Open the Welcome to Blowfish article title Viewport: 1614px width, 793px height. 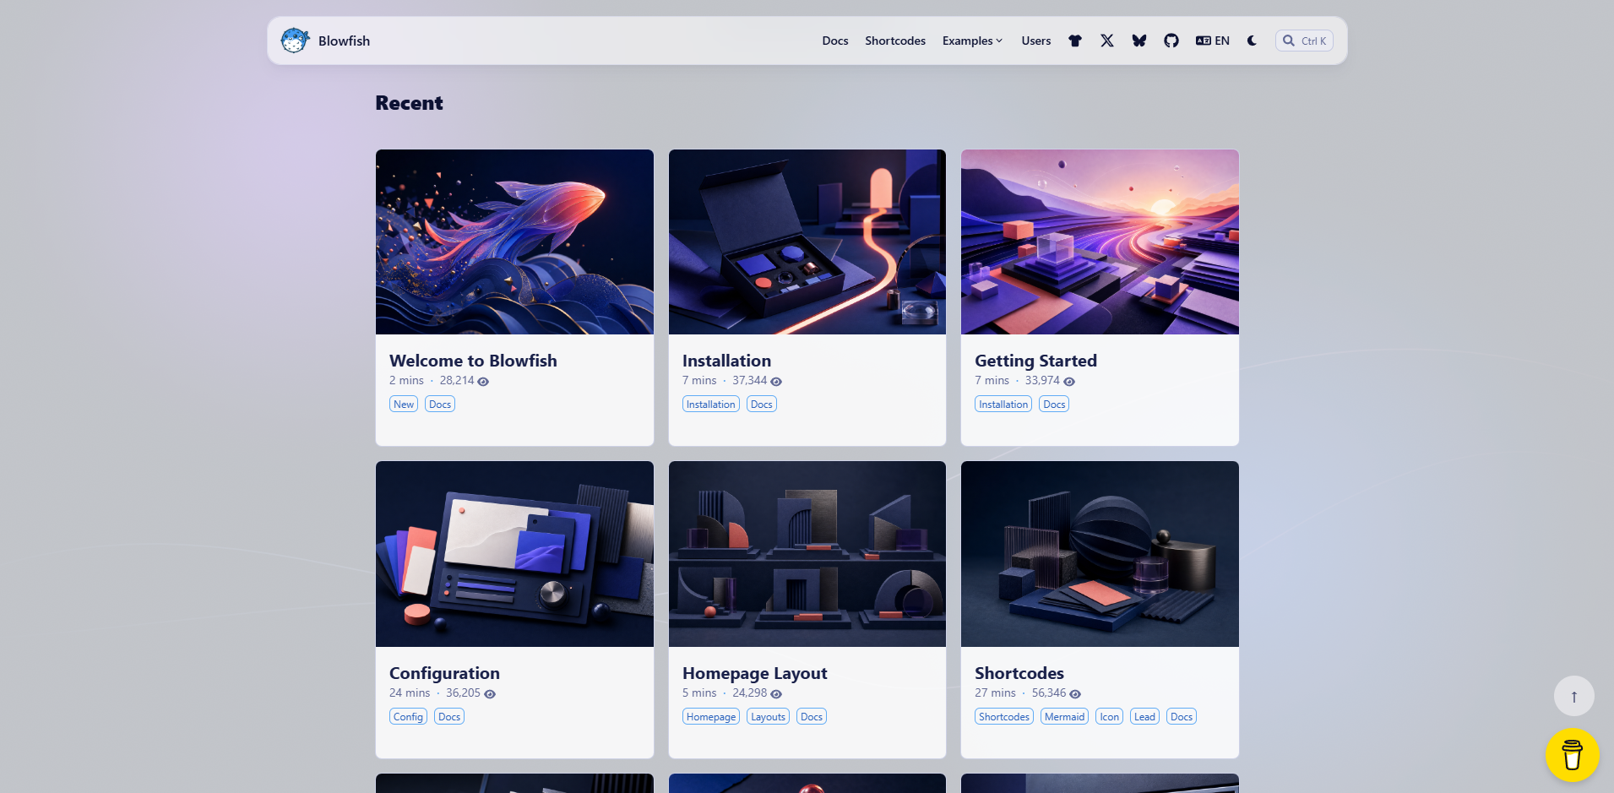click(473, 361)
